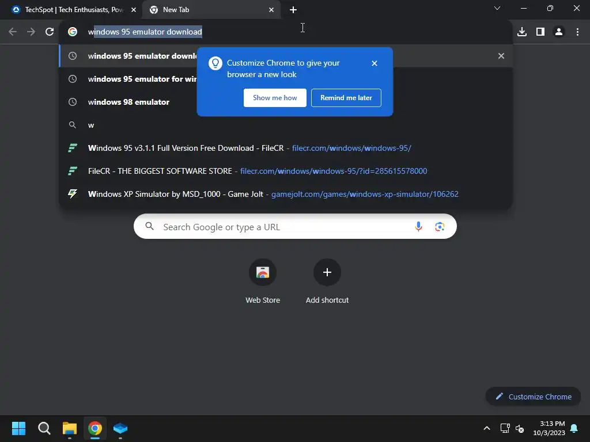
Task: Click the 'Remind me later' button
Action: click(346, 98)
